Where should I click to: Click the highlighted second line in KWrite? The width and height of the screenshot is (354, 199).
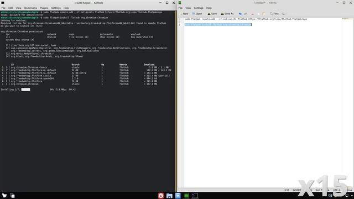click(218, 24)
